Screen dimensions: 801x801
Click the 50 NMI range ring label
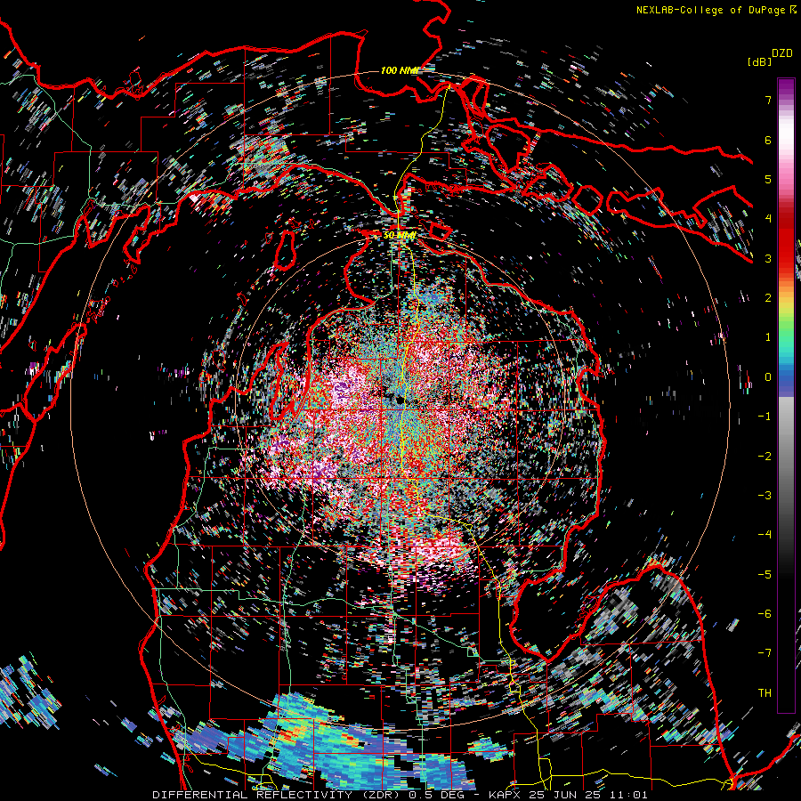click(400, 236)
